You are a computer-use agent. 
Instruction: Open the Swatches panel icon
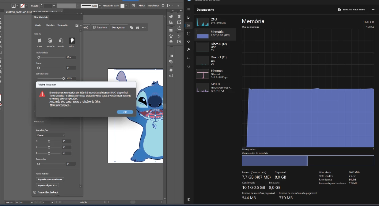(171, 31)
